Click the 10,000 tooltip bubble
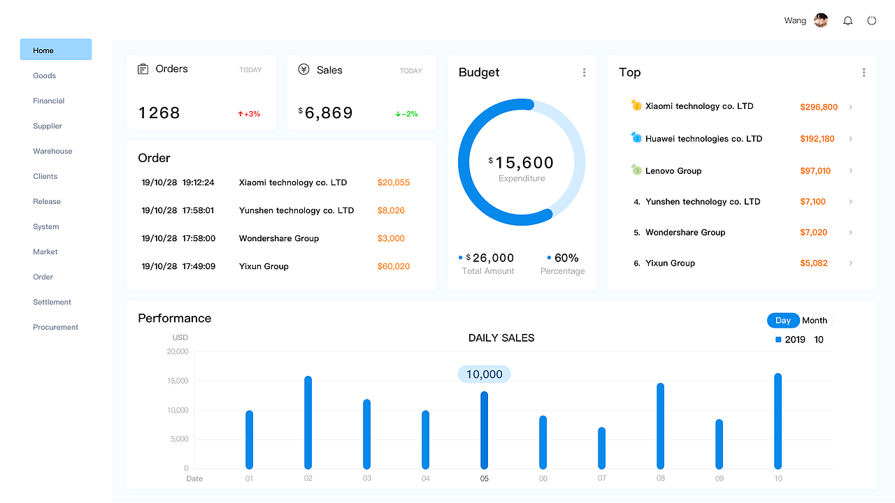Screen dimensions: 895x503 point(484,374)
